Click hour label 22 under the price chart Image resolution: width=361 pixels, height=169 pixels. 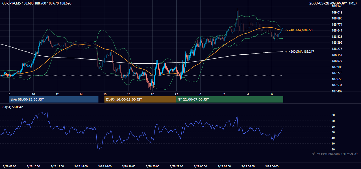click(x=176, y=94)
